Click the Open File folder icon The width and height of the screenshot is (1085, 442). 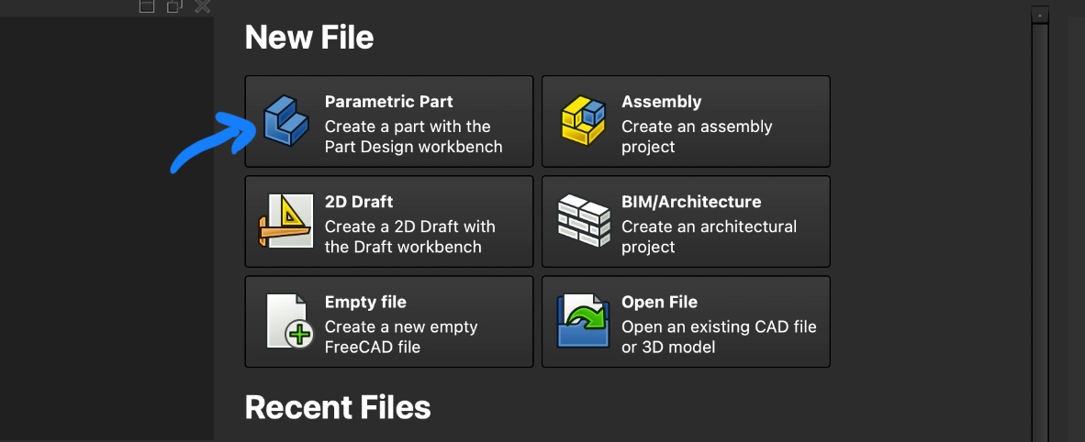pyautogui.click(x=582, y=322)
